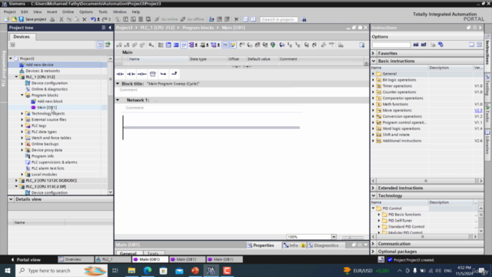
Task: Click the Split editor space vertically icon
Action: coord(253,19)
